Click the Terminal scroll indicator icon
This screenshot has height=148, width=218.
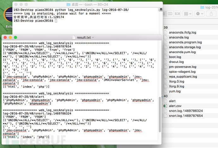(161, 9)
